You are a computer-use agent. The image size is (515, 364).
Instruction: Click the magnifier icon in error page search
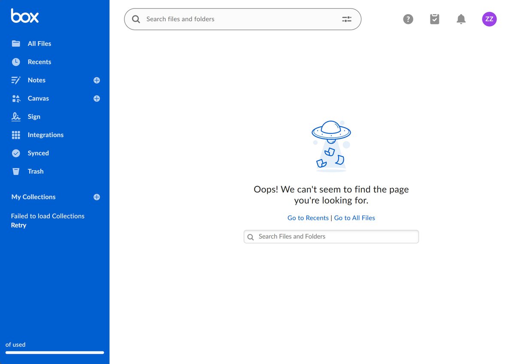pyautogui.click(x=251, y=237)
